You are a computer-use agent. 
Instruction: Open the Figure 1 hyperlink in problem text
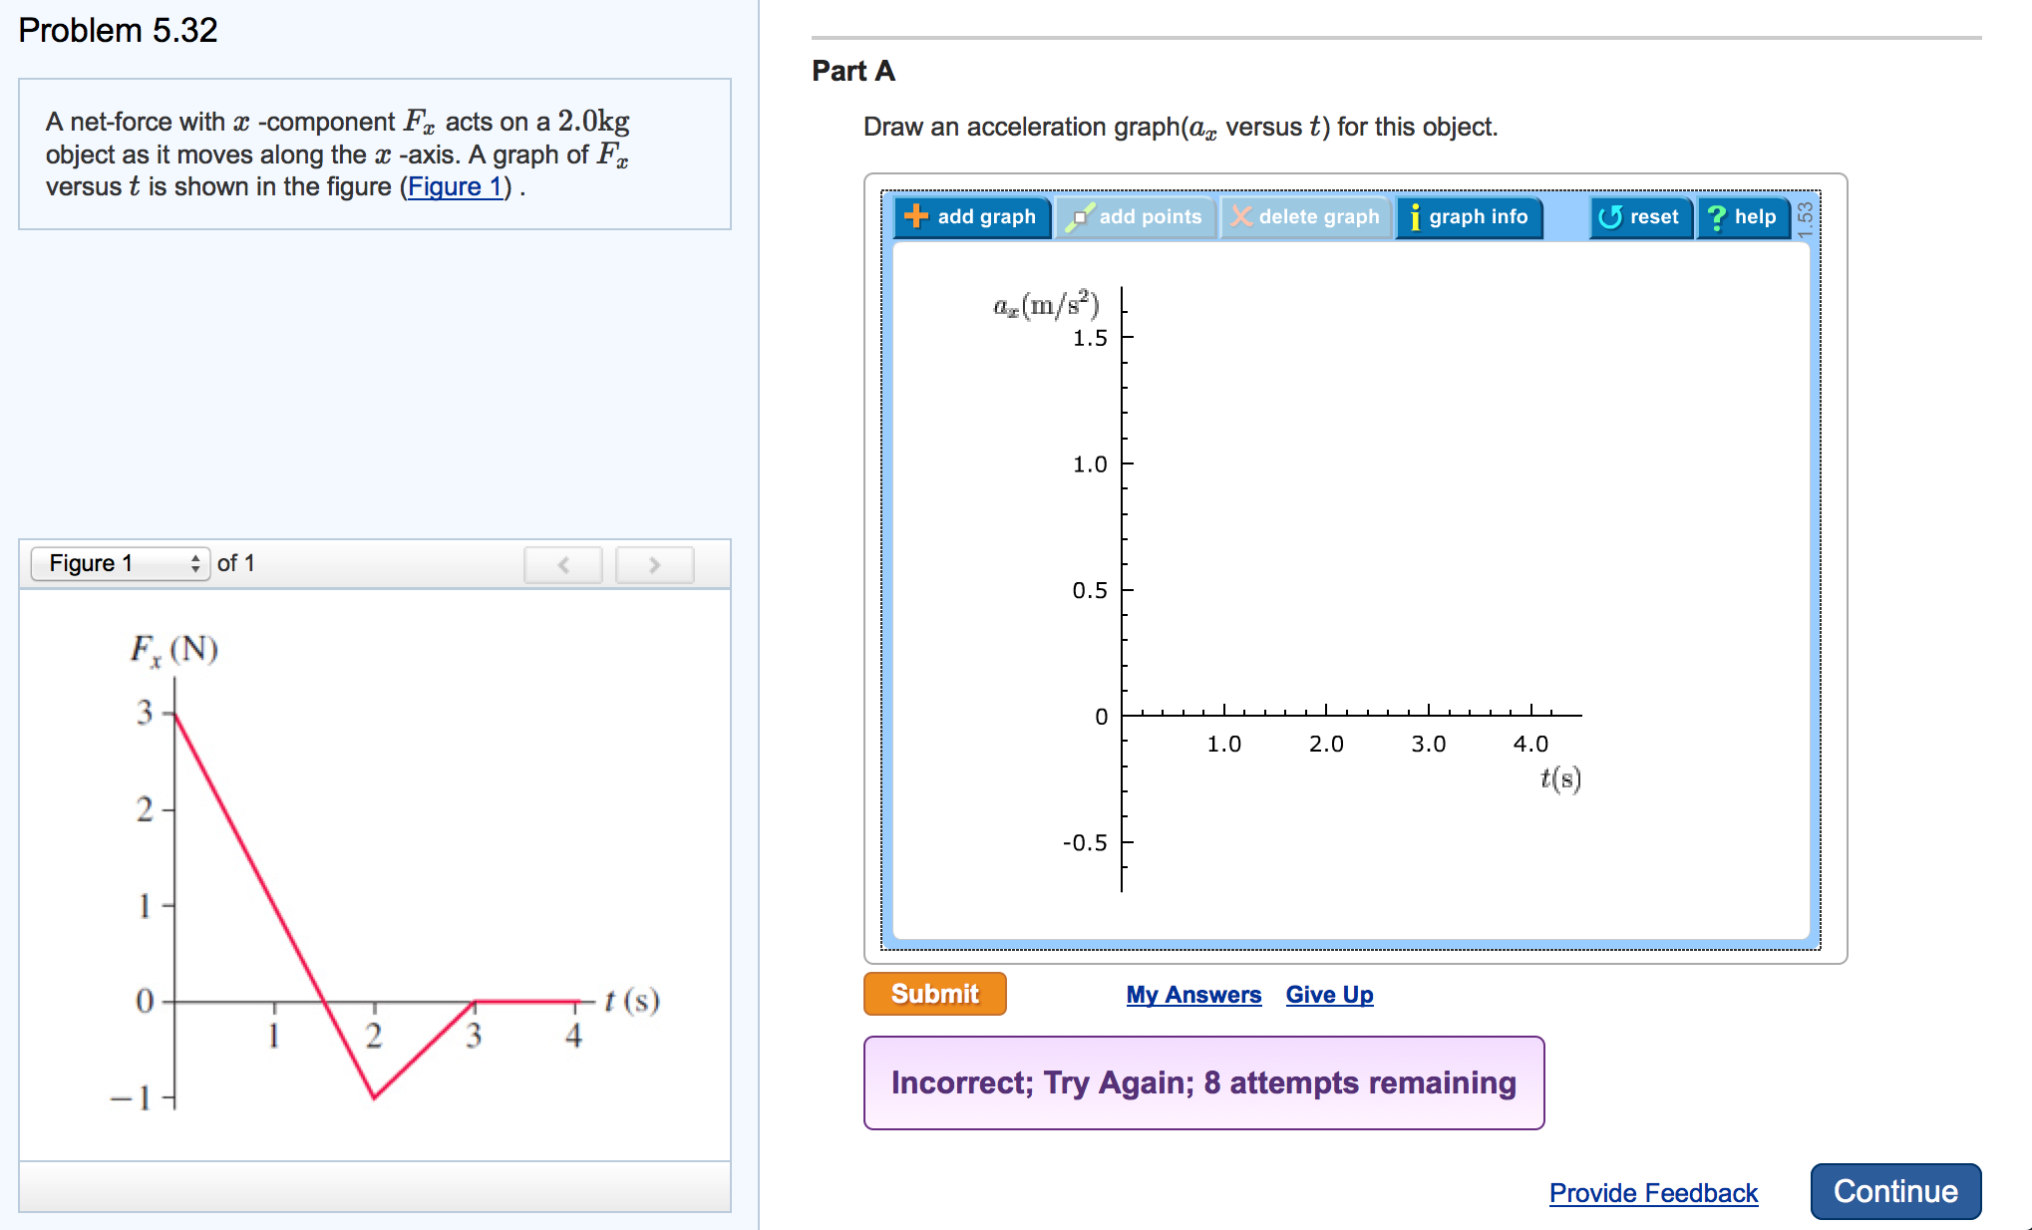pyautogui.click(x=455, y=186)
